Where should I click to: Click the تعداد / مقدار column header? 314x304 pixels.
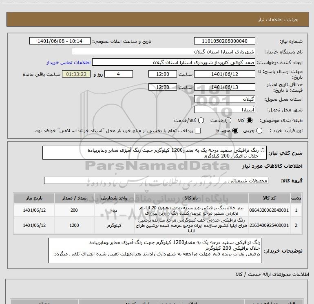click(74, 198)
